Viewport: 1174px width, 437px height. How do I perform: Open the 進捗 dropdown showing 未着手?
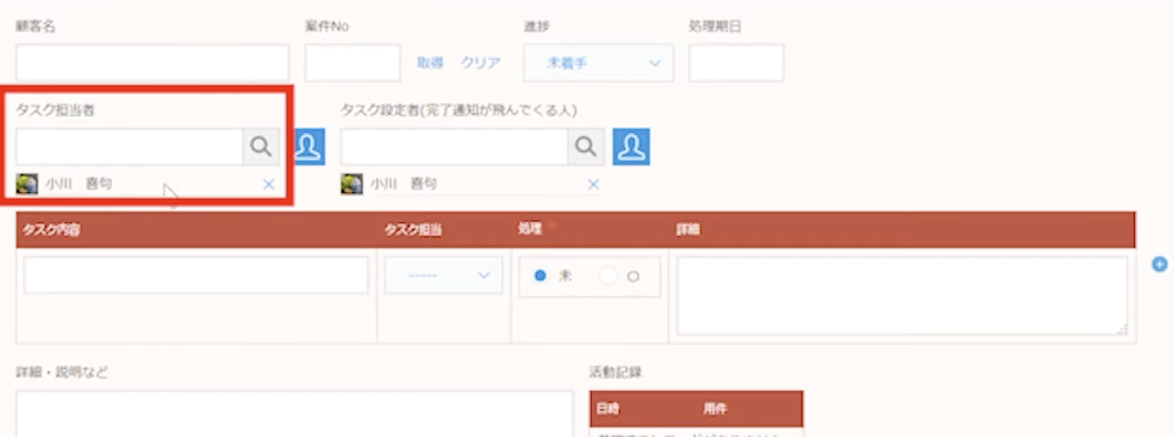click(598, 63)
